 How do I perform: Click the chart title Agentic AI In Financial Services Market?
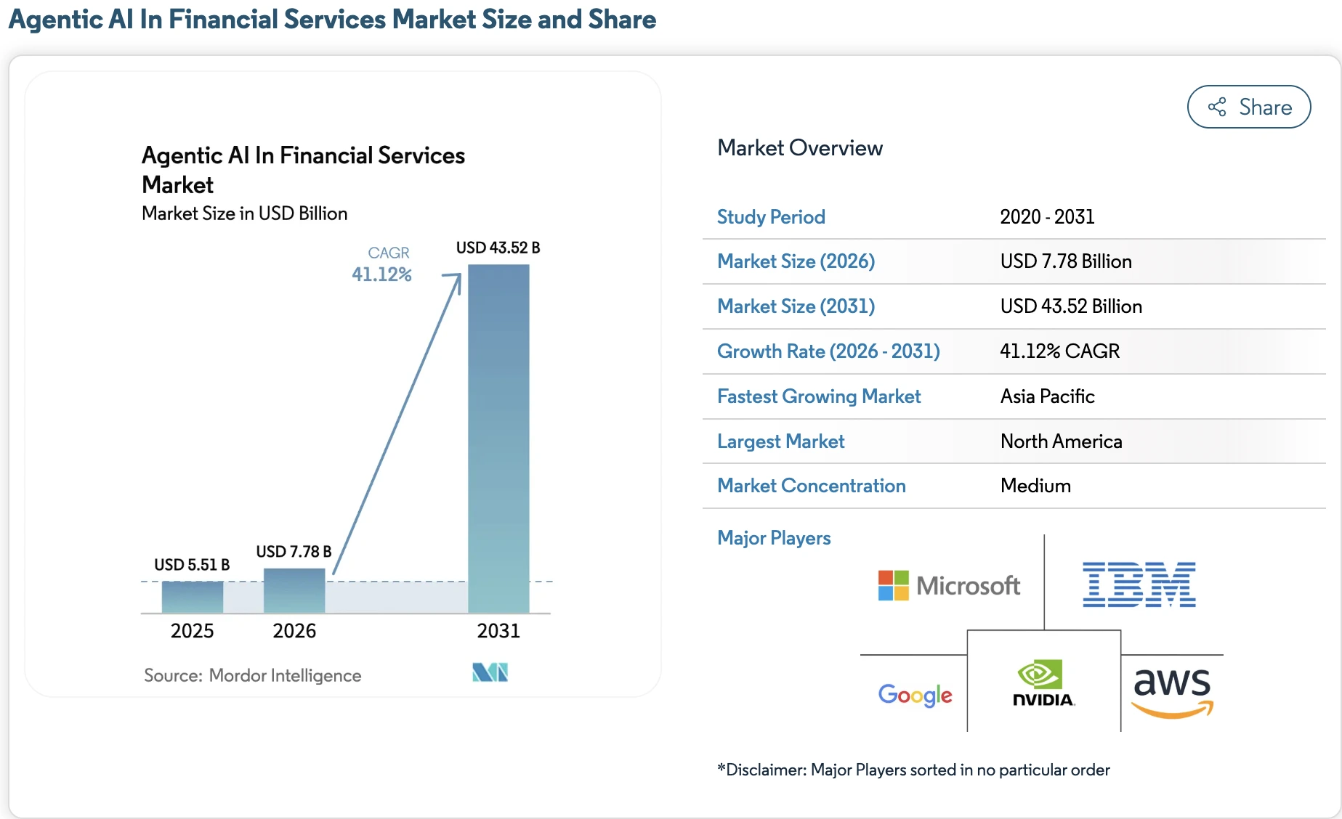coord(303,170)
